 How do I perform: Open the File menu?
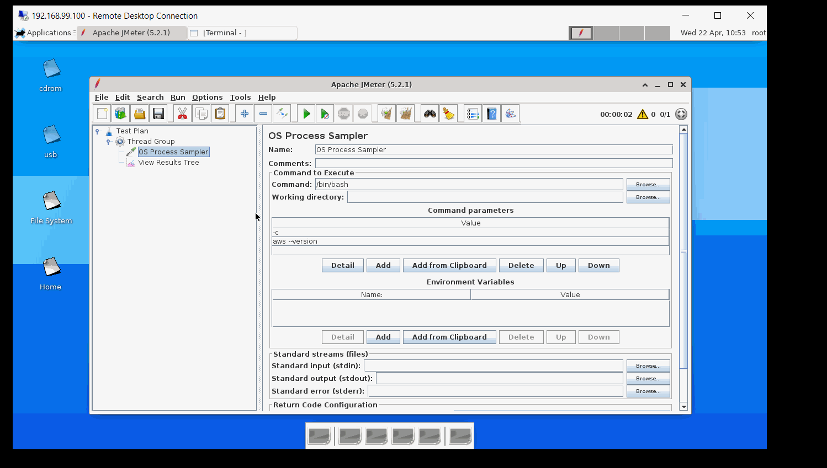pos(102,97)
